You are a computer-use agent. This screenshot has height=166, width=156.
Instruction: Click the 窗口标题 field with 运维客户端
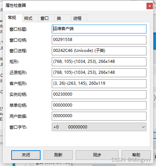pos(99,29)
